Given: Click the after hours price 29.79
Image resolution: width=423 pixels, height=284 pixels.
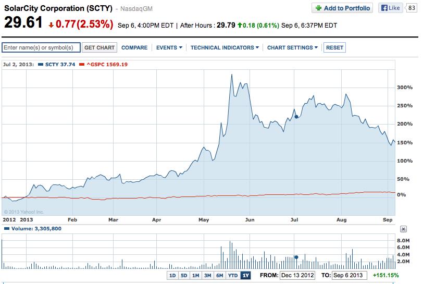Looking at the screenshot, I should (x=226, y=25).
